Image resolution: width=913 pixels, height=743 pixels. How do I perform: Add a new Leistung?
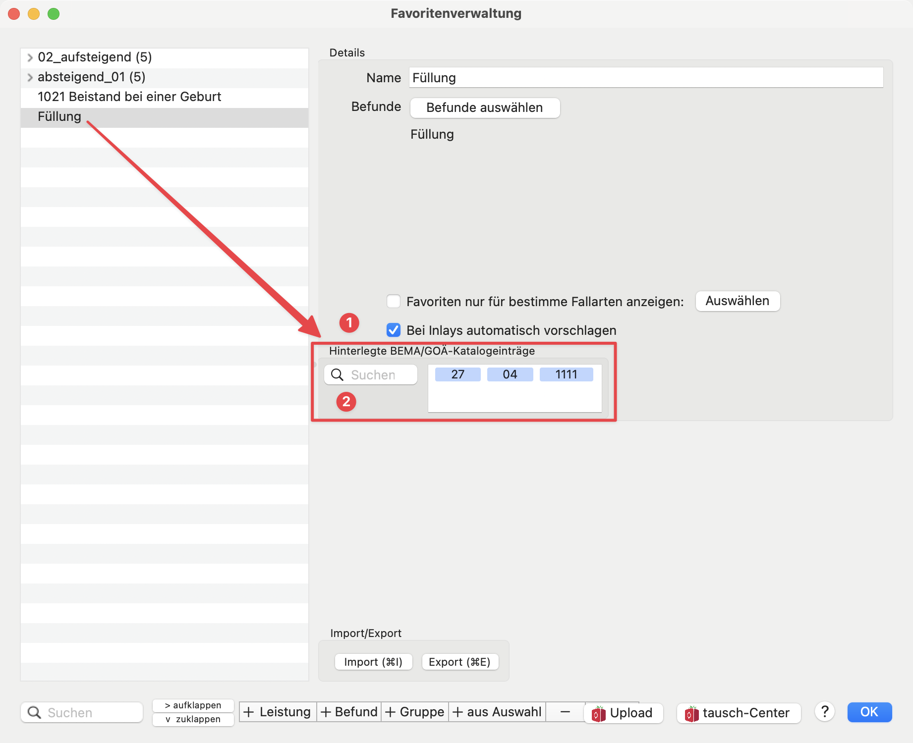click(278, 712)
